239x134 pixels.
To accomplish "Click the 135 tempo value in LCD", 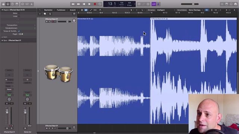I will click(122, 3).
